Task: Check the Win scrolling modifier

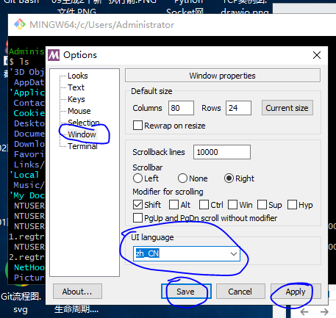Action: 232,205
